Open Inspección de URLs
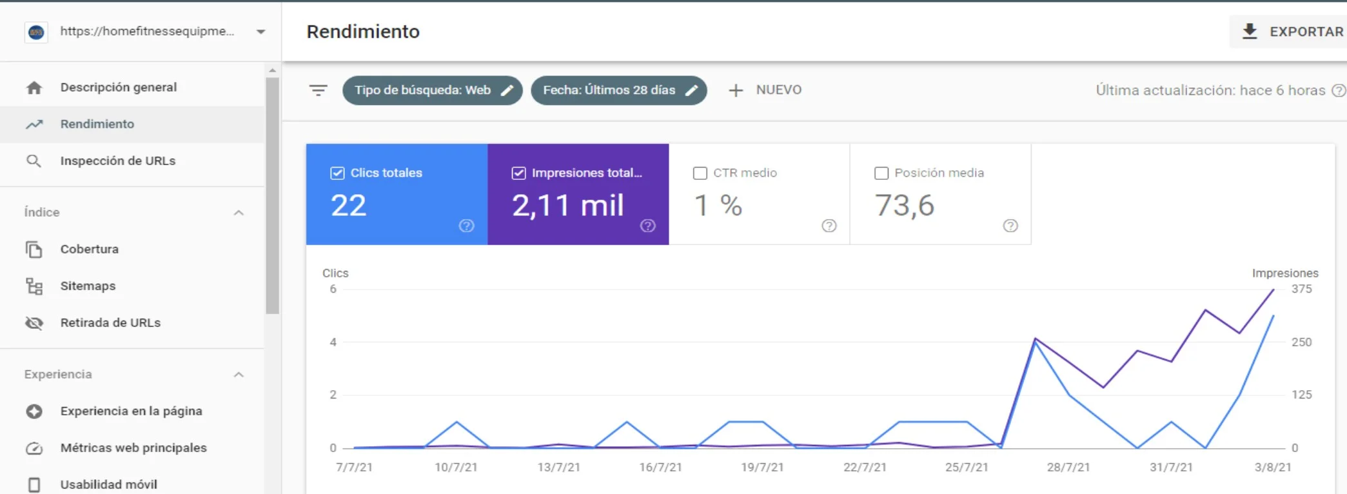Viewport: 1347px width, 494px height. (117, 161)
